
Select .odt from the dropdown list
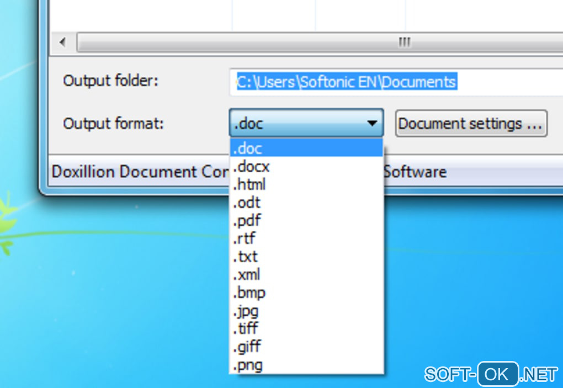pos(306,202)
